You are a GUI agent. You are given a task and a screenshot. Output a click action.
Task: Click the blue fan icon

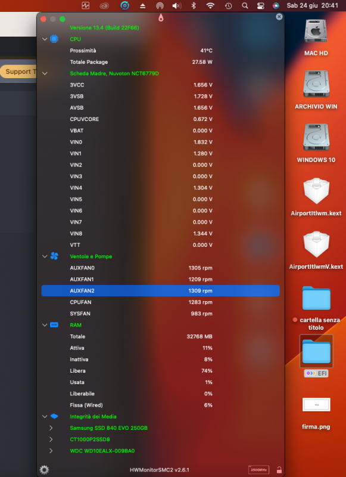click(x=54, y=256)
